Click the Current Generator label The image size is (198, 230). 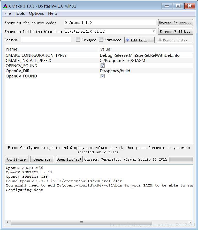[x=126, y=159]
